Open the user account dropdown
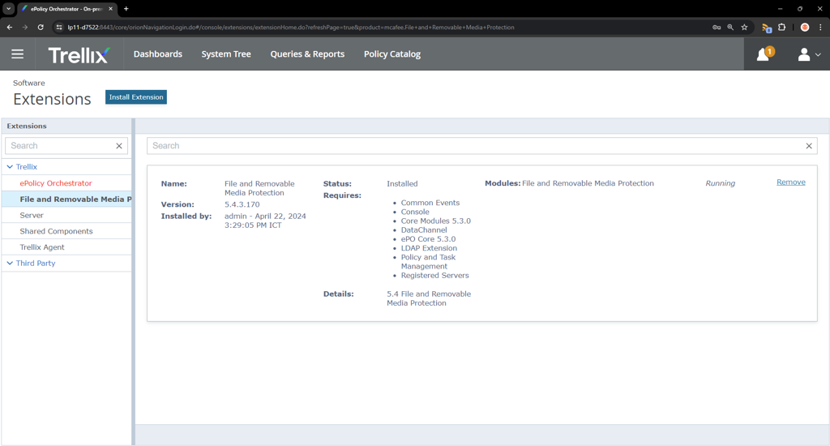 (808, 54)
